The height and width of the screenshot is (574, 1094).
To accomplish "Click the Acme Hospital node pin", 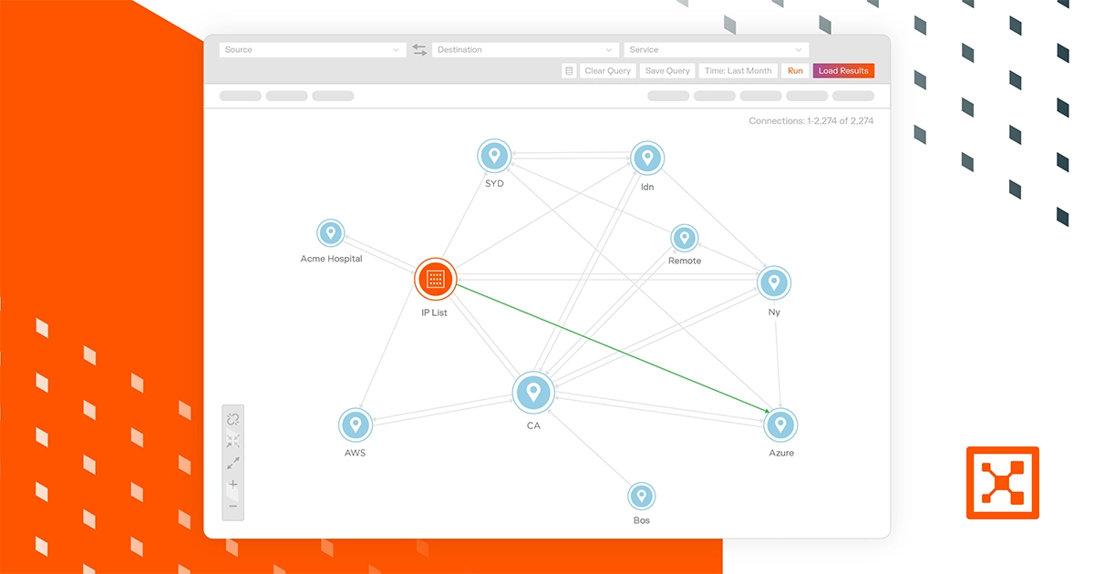I will pos(331,232).
